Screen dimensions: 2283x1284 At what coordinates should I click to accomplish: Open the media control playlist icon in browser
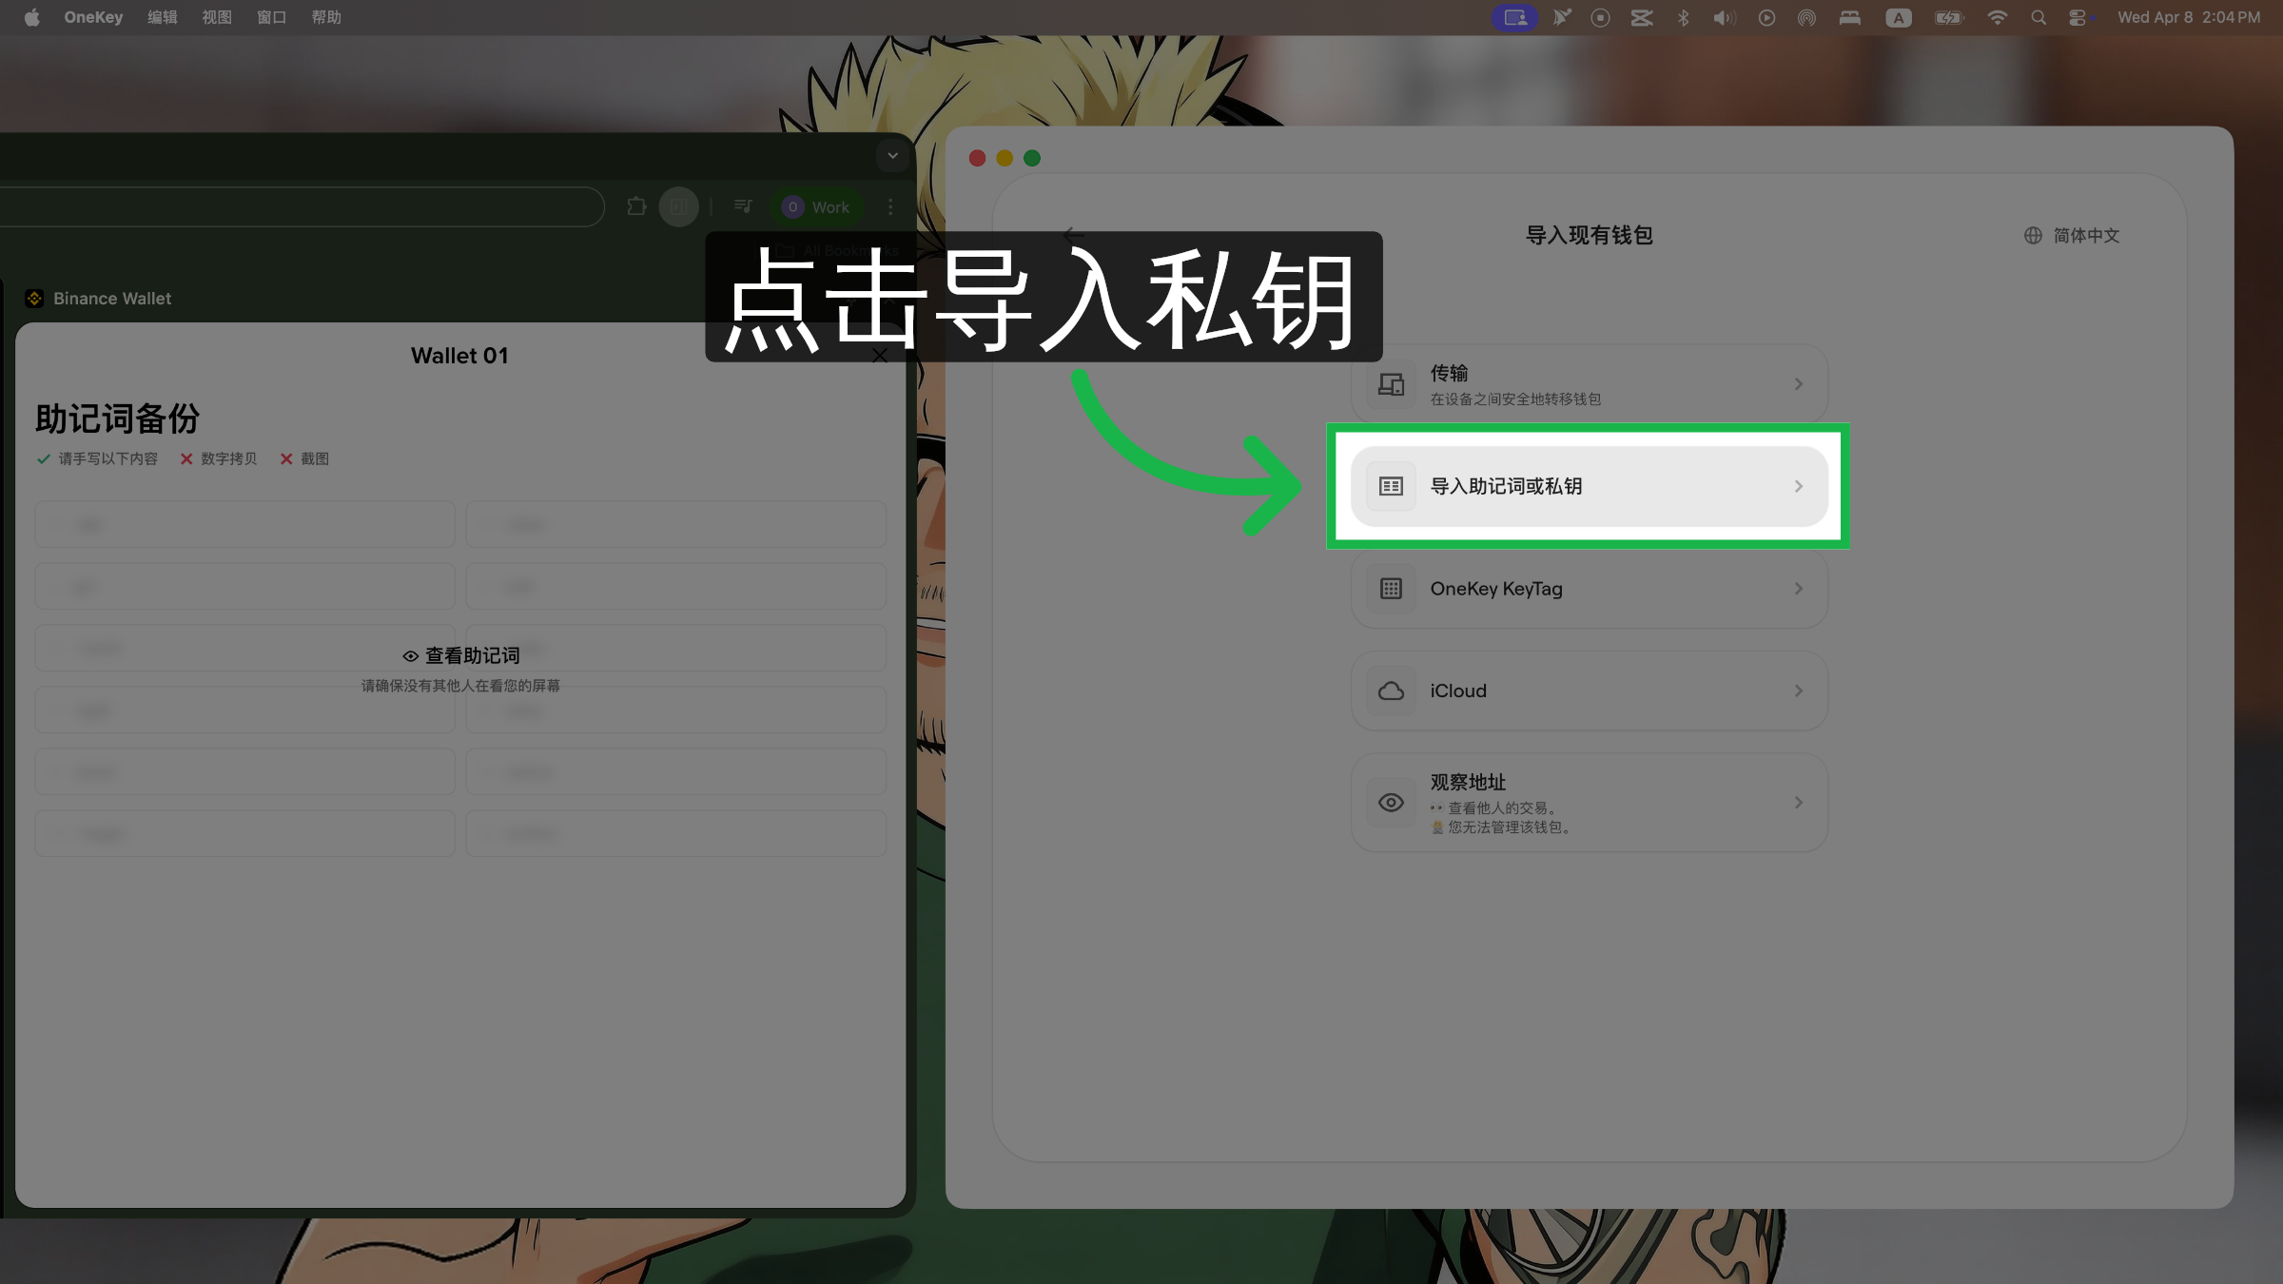[x=743, y=206]
